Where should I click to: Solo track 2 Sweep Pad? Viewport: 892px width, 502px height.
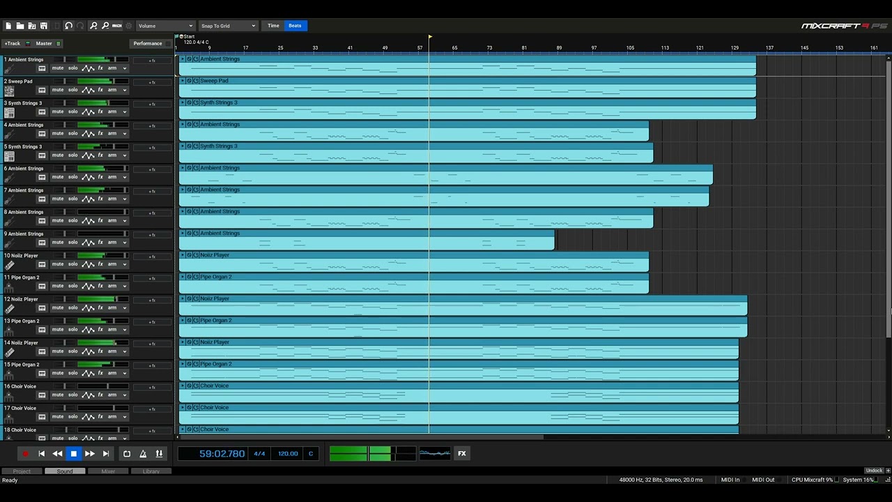click(72, 90)
